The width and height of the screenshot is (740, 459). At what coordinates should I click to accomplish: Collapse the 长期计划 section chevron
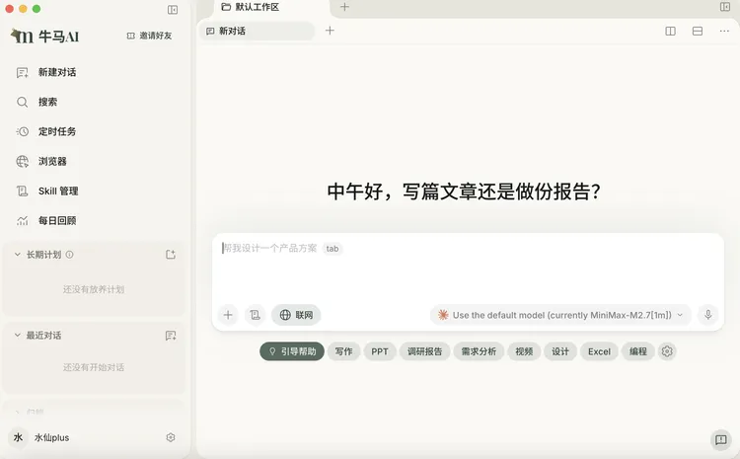point(18,255)
